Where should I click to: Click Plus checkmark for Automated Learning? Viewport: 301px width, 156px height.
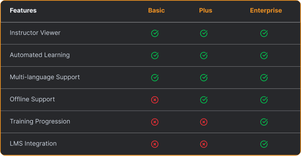204,55
